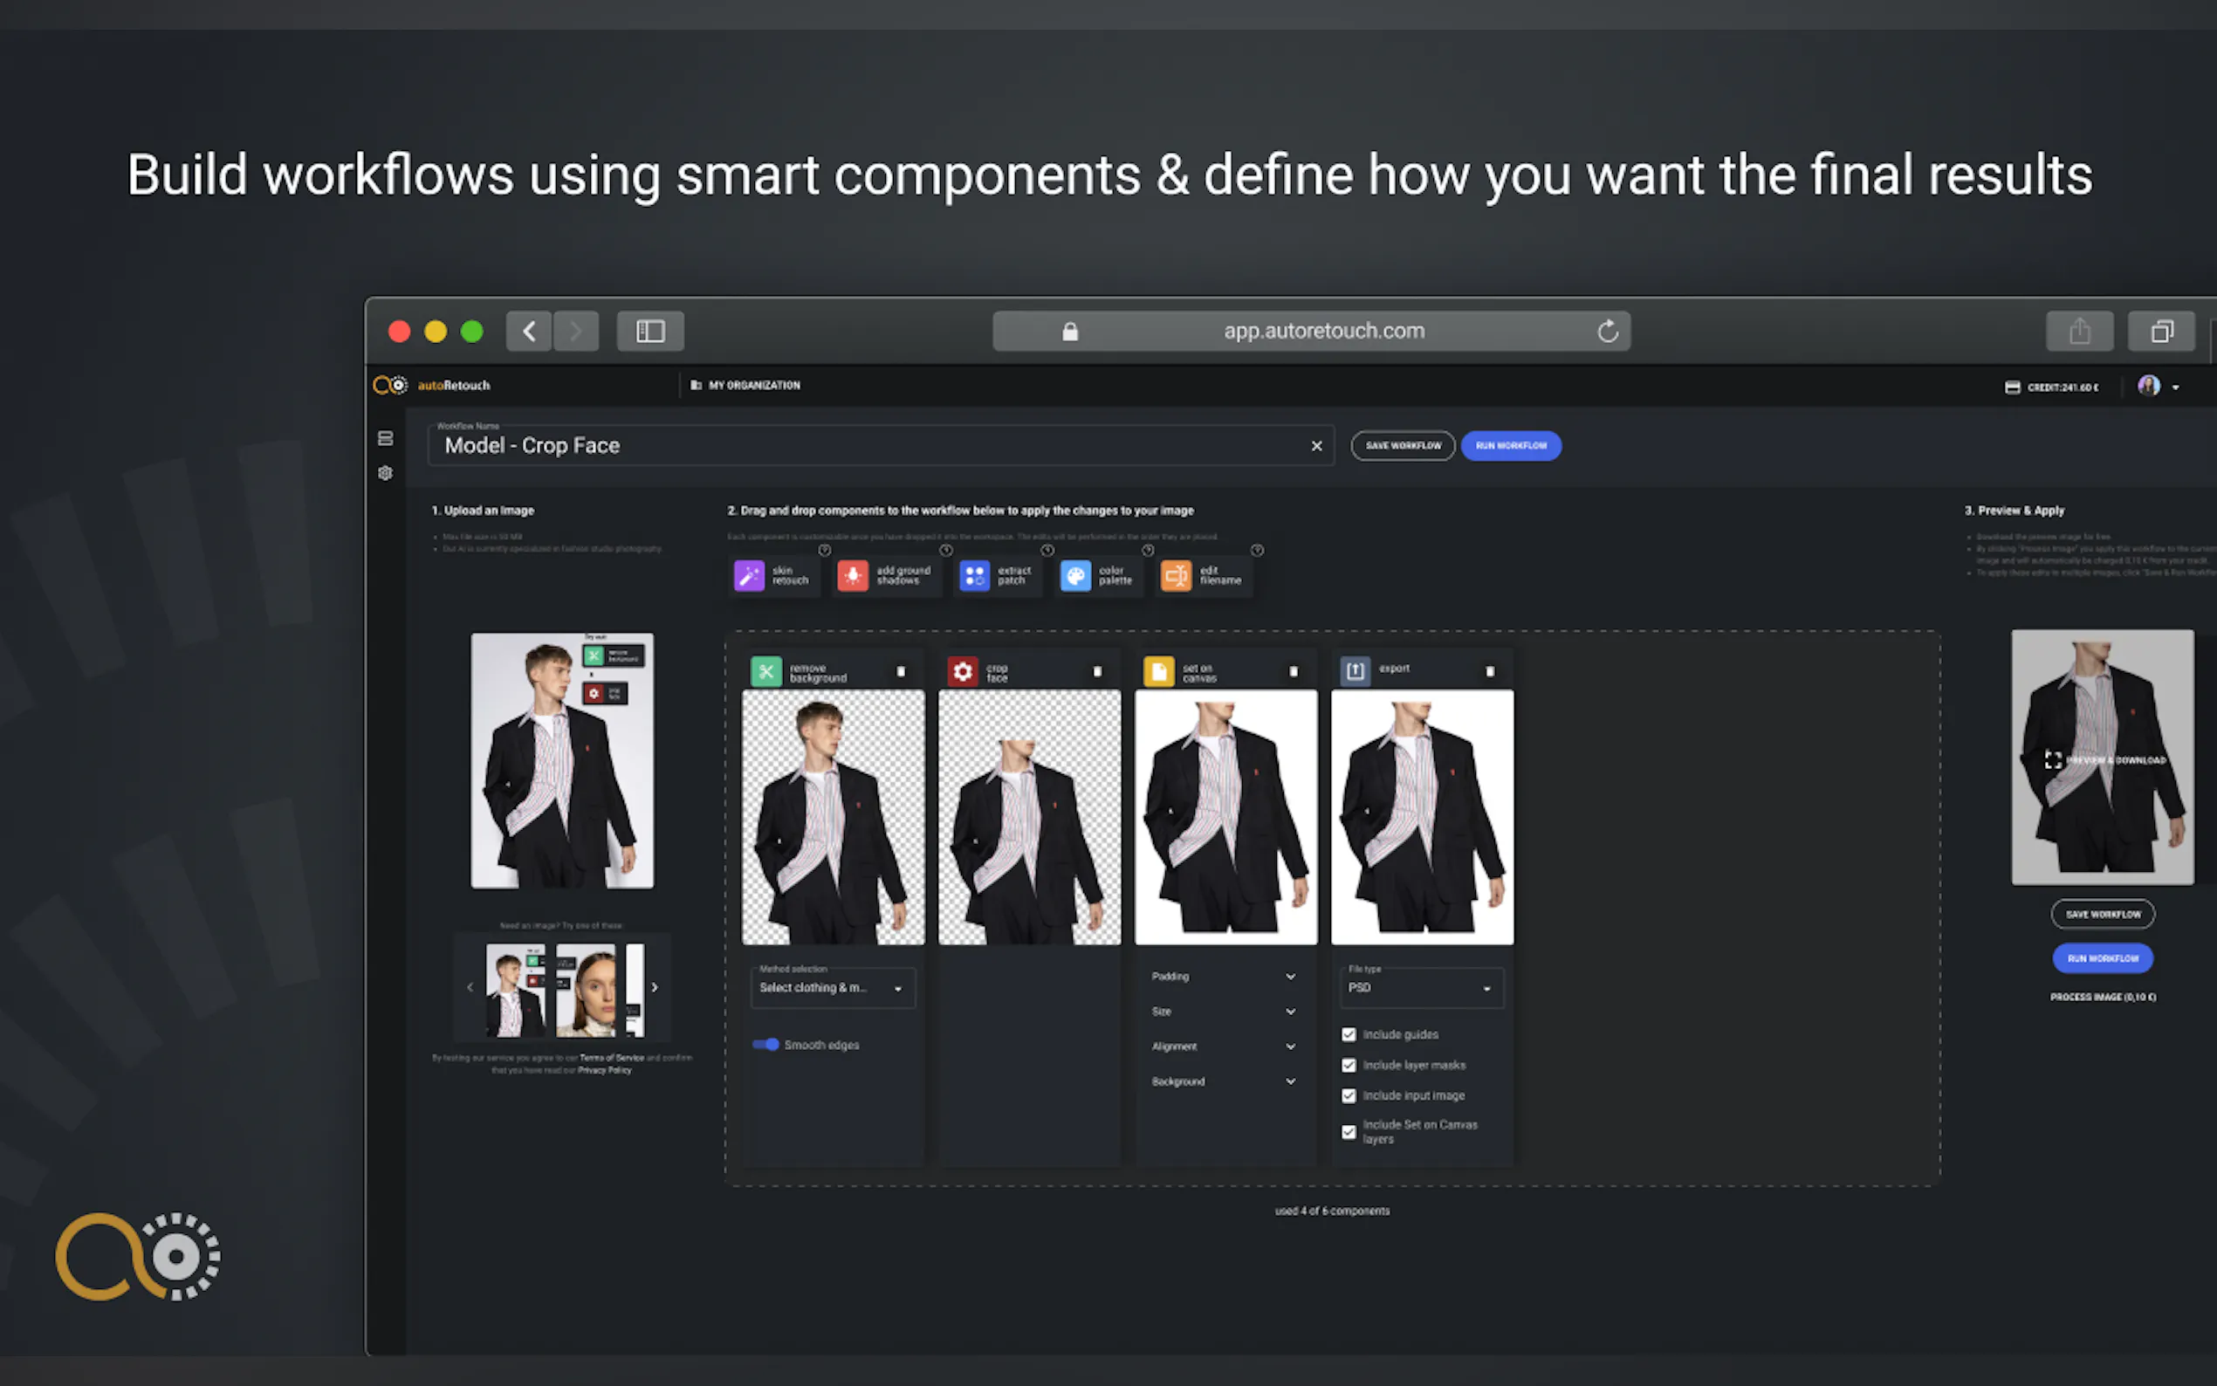The height and width of the screenshot is (1386, 2217).
Task: Select the woman's face sample image thumbnail
Action: [587, 990]
